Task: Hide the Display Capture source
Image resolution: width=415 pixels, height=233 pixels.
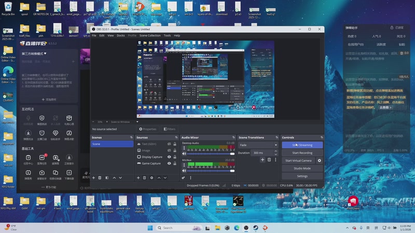Action: [x=169, y=157]
